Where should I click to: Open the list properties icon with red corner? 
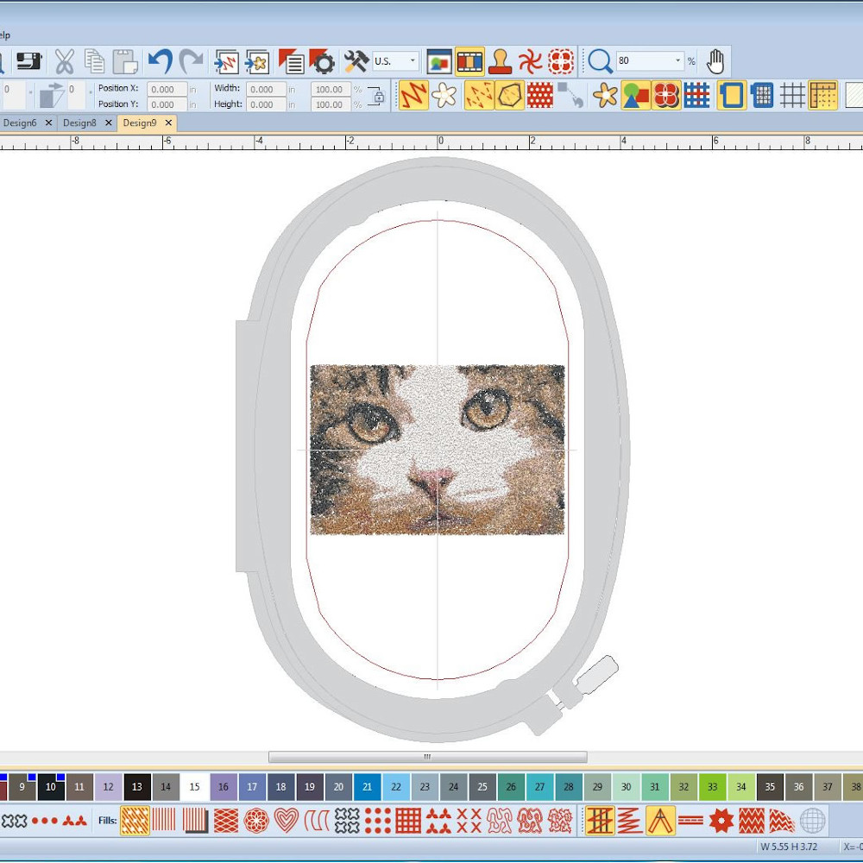(291, 61)
